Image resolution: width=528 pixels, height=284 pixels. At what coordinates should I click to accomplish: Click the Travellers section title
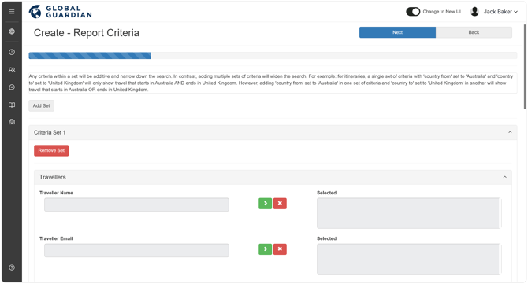click(53, 177)
